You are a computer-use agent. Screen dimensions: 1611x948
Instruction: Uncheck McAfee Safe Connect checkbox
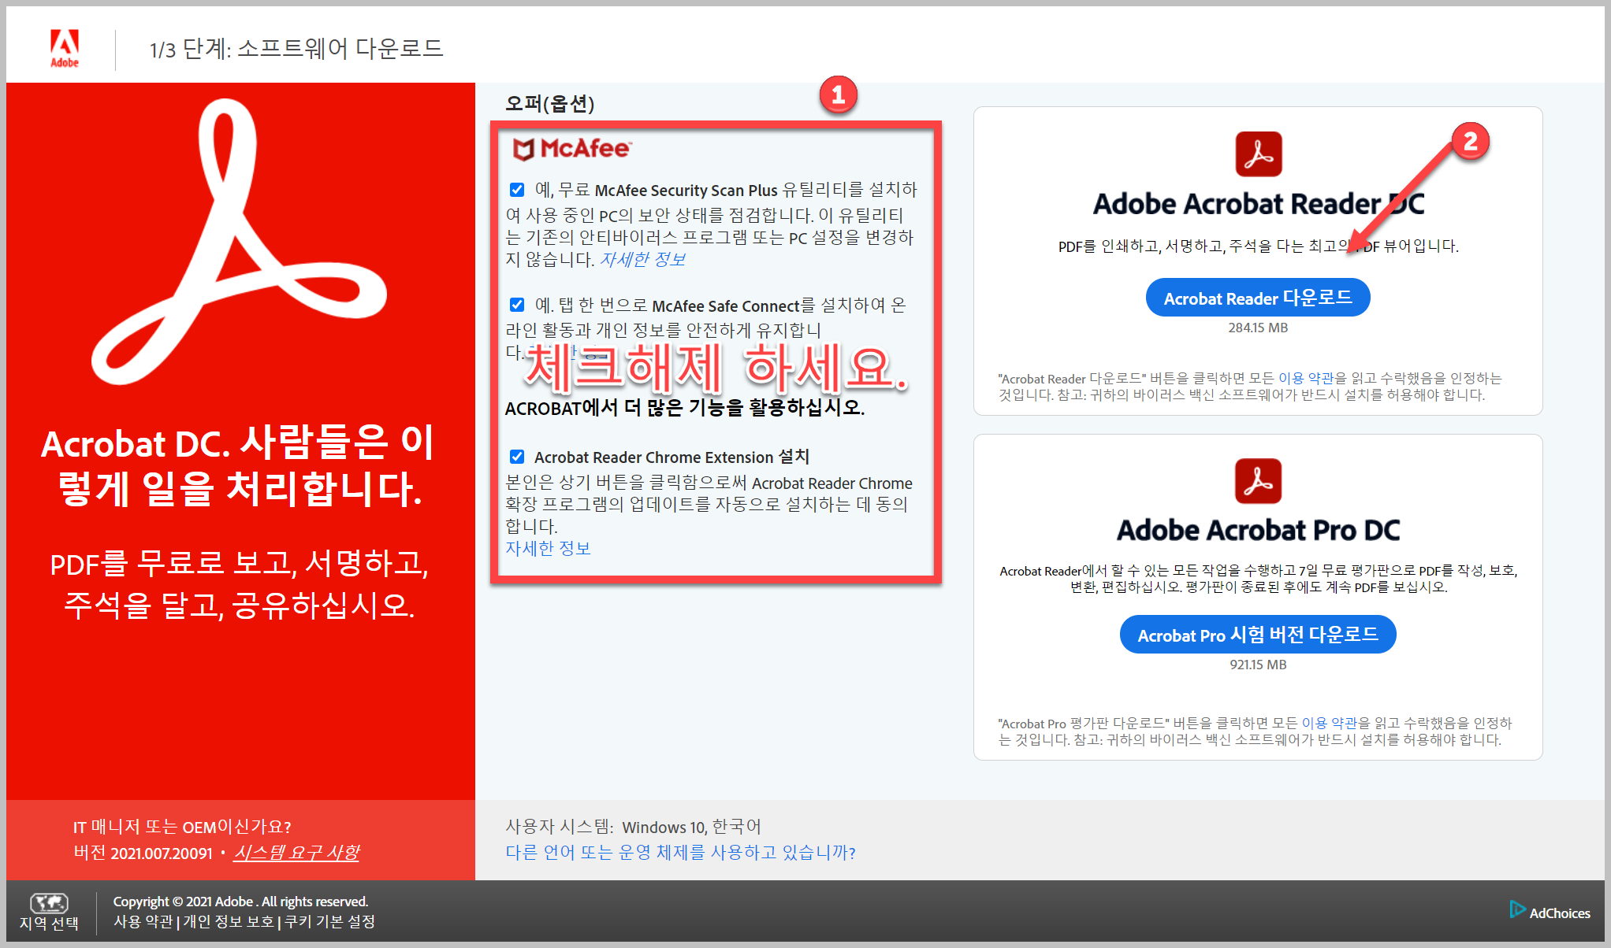(517, 305)
